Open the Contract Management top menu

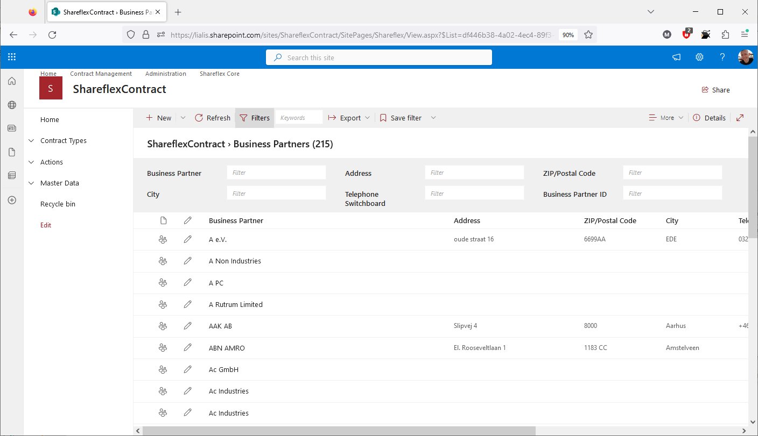point(101,74)
